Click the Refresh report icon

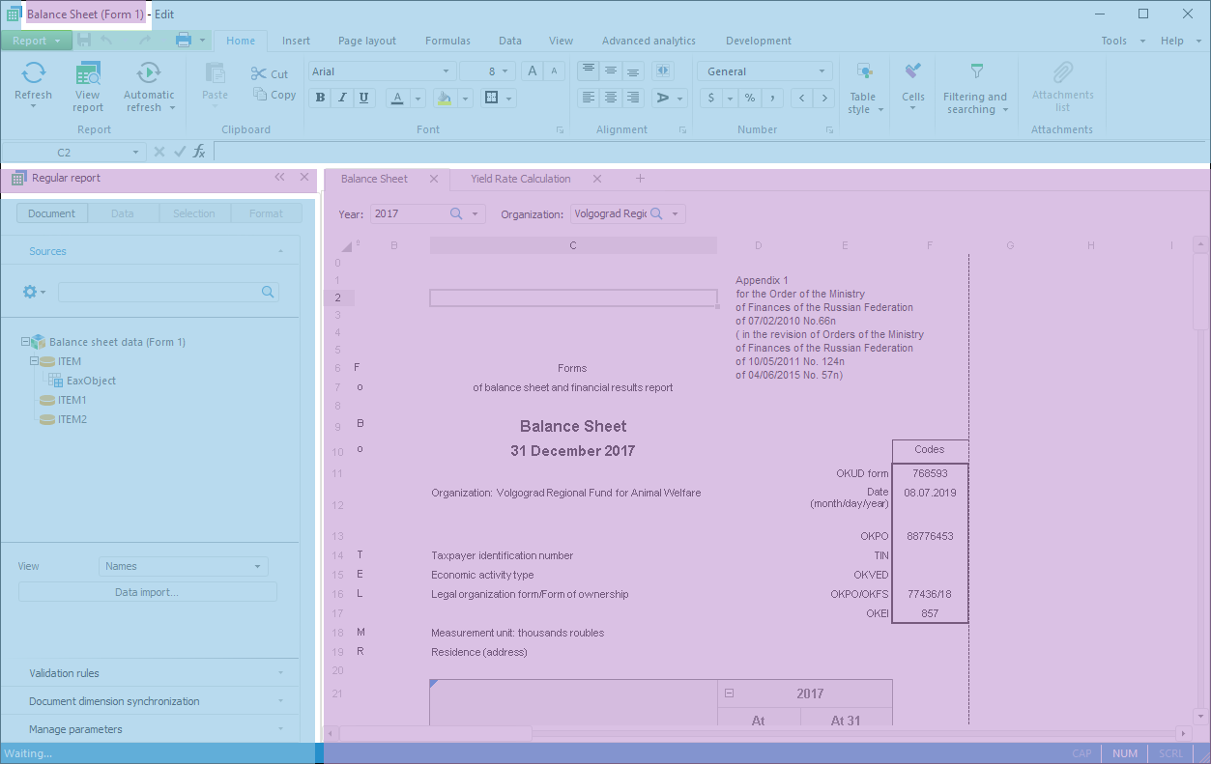pos(33,73)
